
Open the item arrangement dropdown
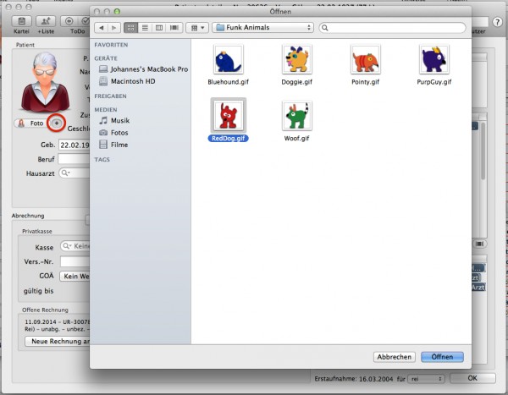[x=197, y=28]
